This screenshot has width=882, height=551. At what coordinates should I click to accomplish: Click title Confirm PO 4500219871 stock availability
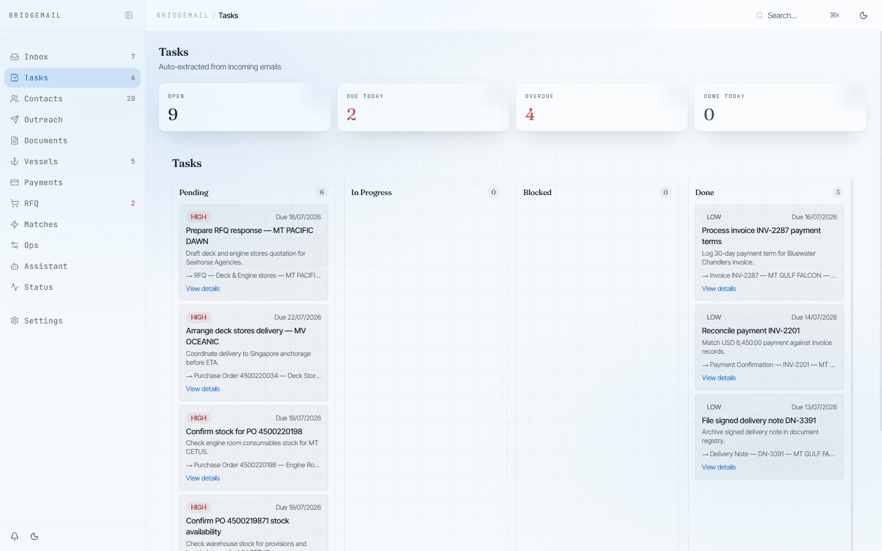click(238, 526)
